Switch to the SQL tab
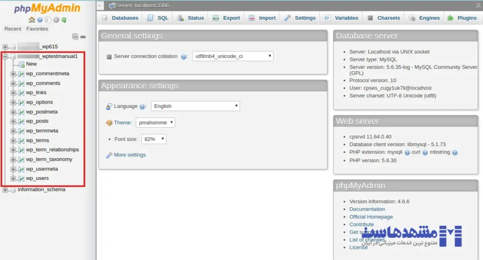 pyautogui.click(x=158, y=18)
